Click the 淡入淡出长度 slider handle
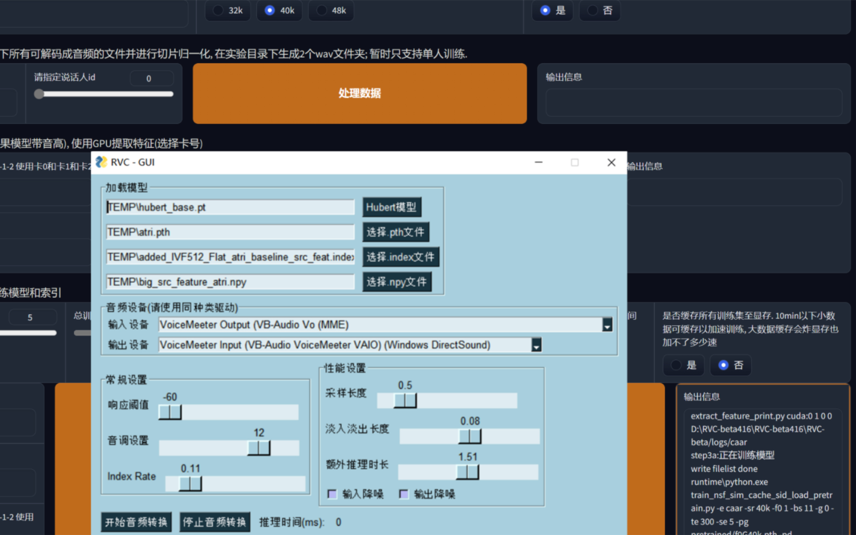The image size is (856, 535). coord(470,436)
